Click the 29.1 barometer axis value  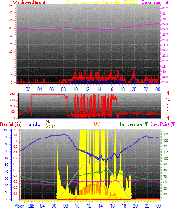(x=165, y=66)
